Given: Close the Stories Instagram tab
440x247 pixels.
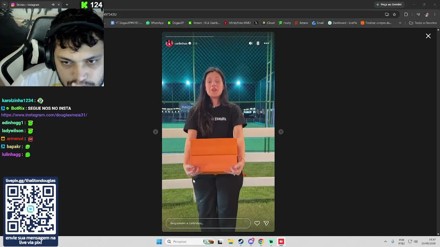Looking at the screenshot, I should (58, 5).
